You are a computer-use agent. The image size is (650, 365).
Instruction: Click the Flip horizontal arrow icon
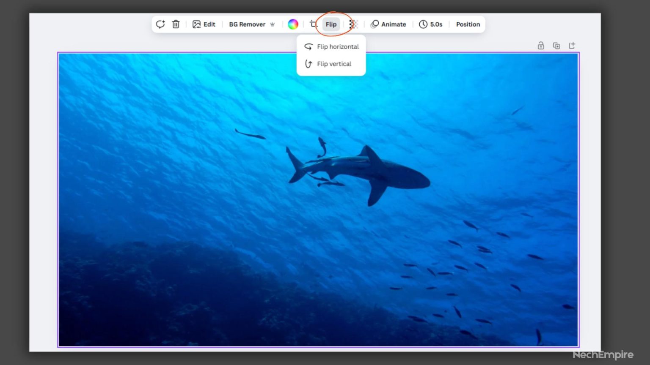tap(308, 46)
